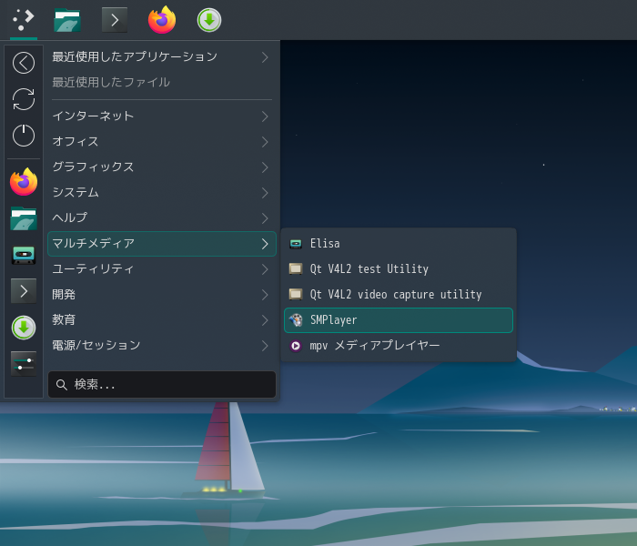Expand chevron next to ユーティリティ
The height and width of the screenshot is (546, 637).
coord(265,269)
